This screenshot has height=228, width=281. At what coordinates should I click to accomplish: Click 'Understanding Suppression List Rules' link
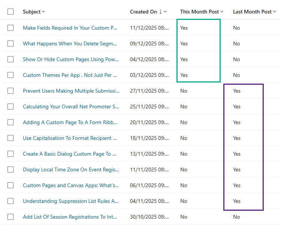point(71,201)
